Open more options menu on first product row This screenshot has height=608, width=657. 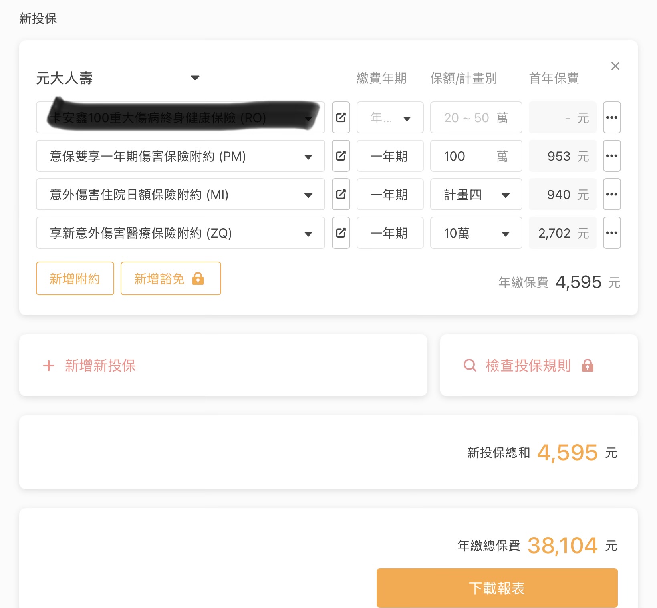[611, 117]
